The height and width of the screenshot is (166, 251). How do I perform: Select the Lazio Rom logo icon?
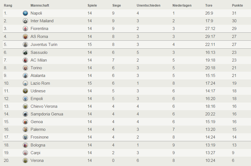25,83
